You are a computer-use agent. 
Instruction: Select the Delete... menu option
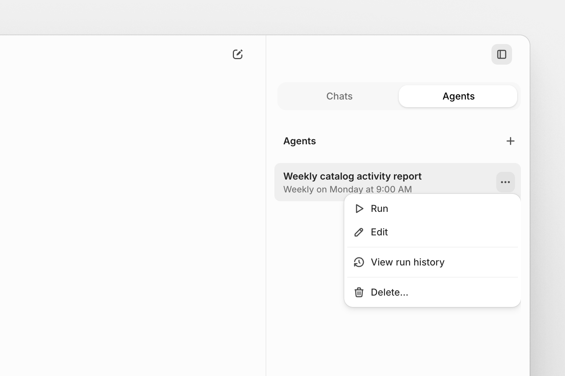(390, 292)
